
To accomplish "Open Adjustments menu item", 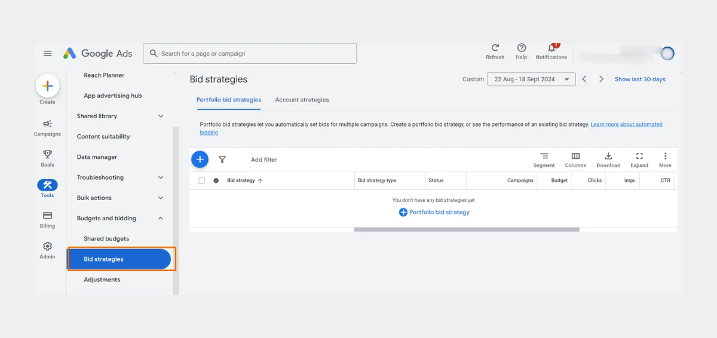I will tap(102, 279).
